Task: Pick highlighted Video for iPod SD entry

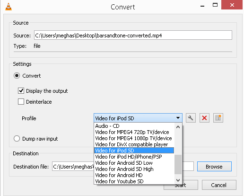Action: [134, 151]
